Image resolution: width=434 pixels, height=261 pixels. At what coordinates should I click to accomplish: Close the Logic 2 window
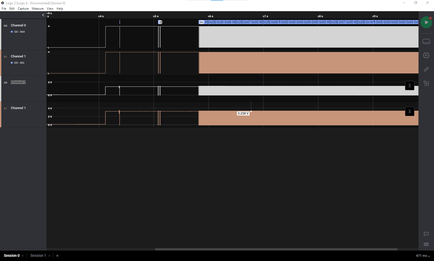pos(427,3)
